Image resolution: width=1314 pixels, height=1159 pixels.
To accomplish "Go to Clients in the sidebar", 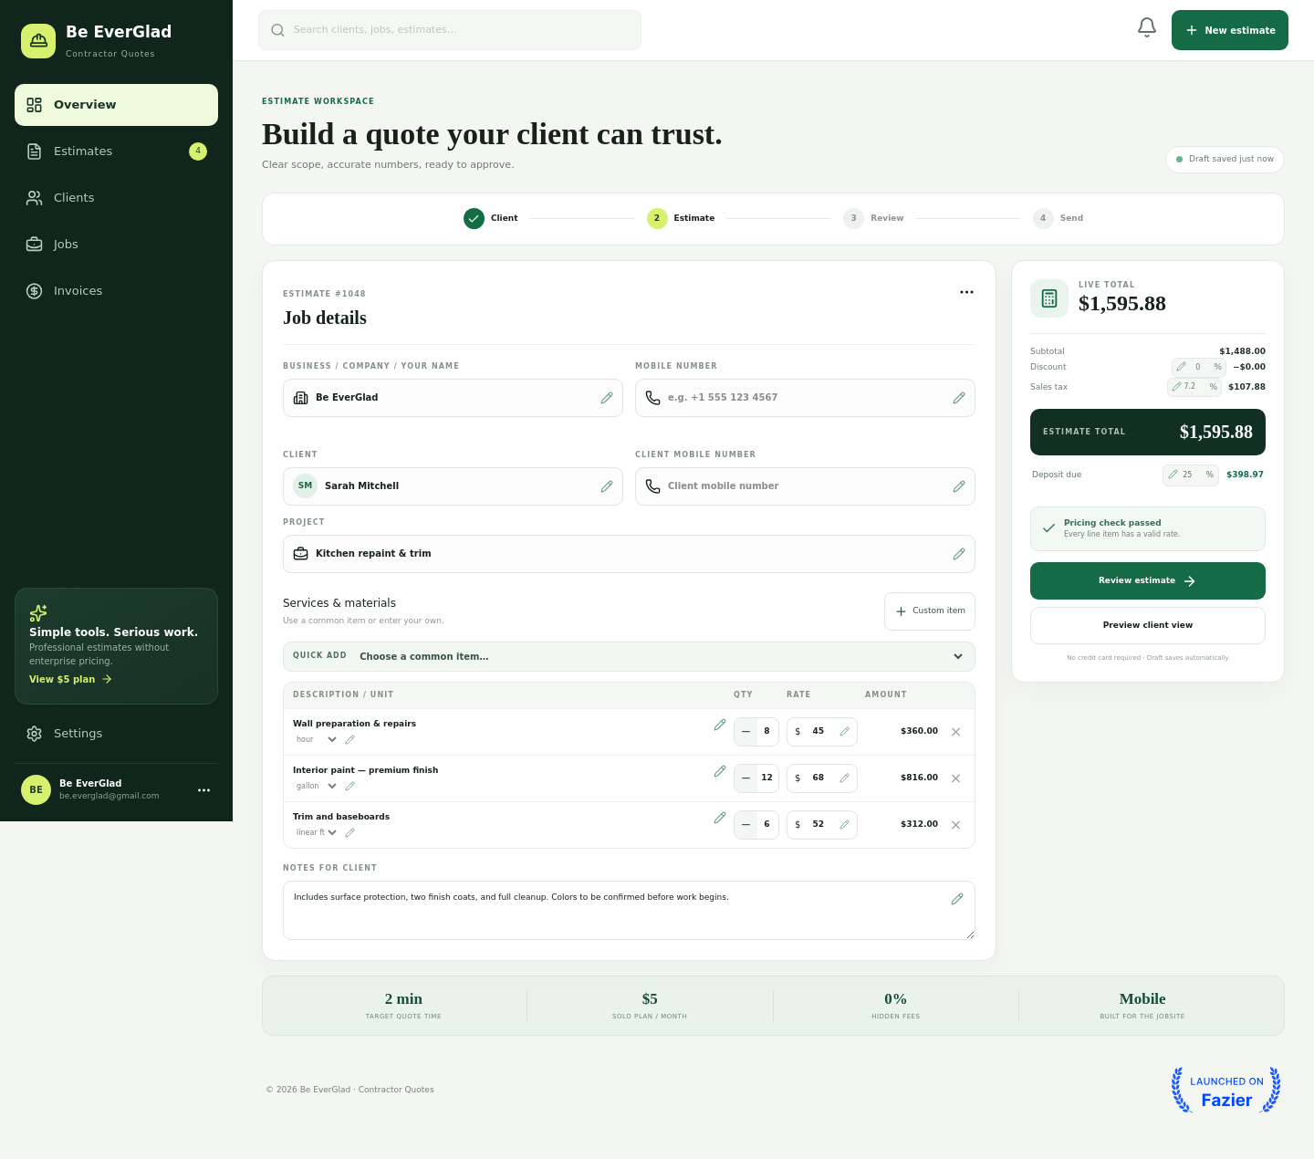I will 116,198.
